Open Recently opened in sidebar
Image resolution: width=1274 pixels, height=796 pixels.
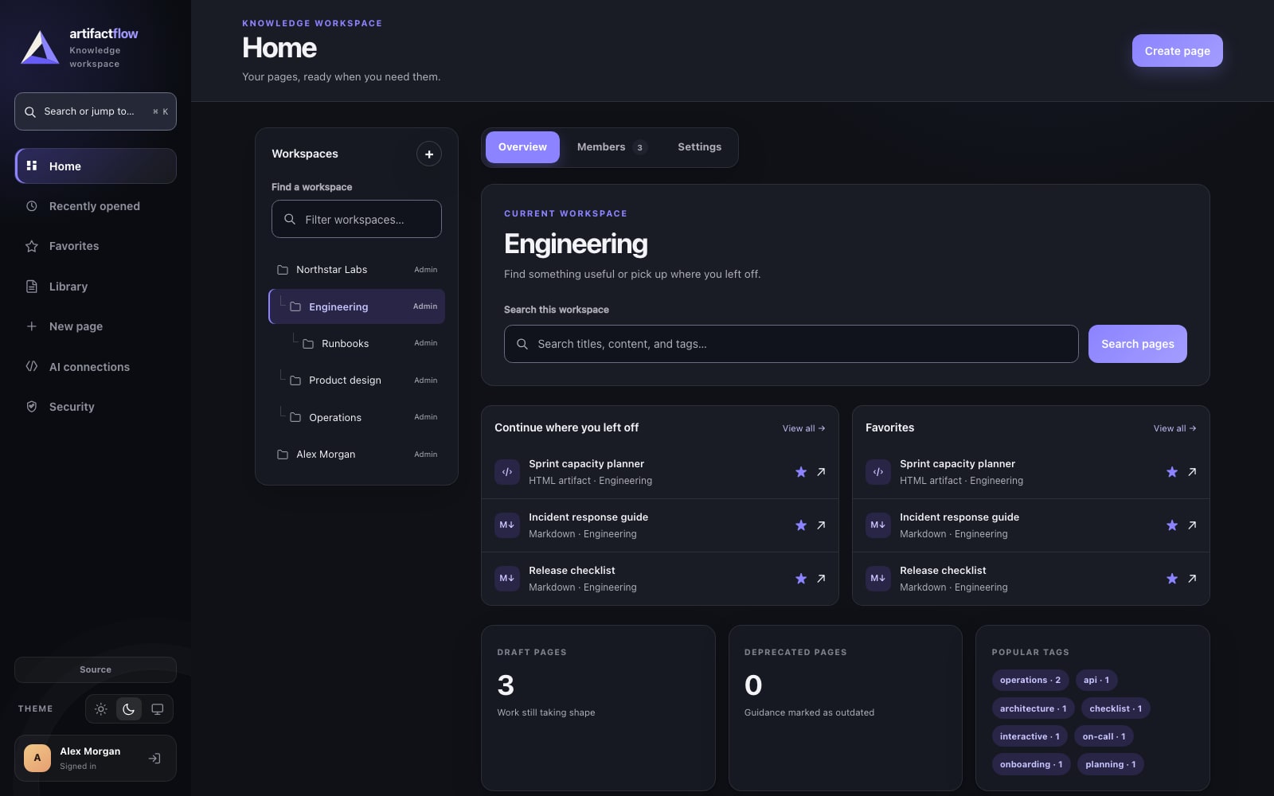[x=96, y=206]
